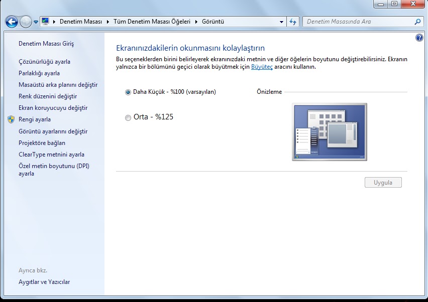Click the shield icon beside Rengi ayarla
428x302 pixels.
11,119
